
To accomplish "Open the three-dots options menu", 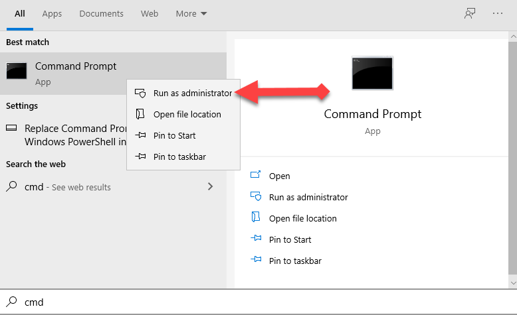I will 498,13.
